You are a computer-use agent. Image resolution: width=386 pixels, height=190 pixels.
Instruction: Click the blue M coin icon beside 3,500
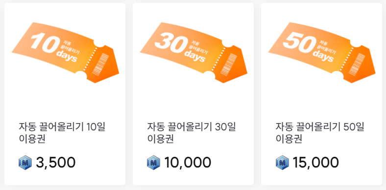pos(25,162)
